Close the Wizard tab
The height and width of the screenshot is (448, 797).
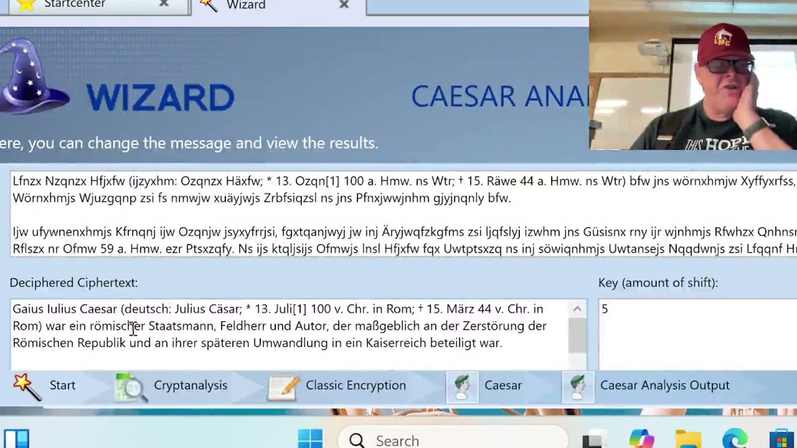tap(344, 5)
